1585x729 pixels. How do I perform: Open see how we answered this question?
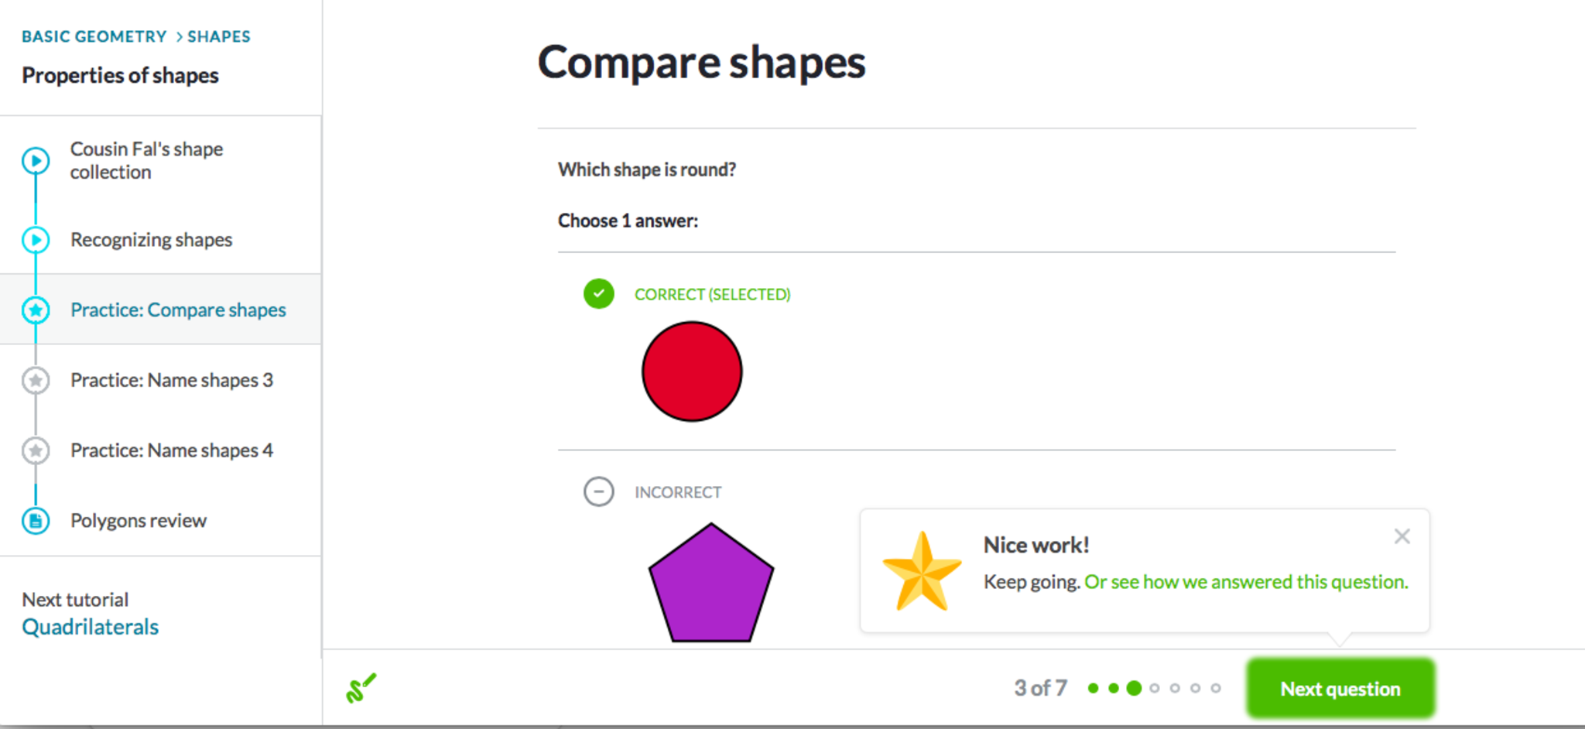[x=1246, y=582]
